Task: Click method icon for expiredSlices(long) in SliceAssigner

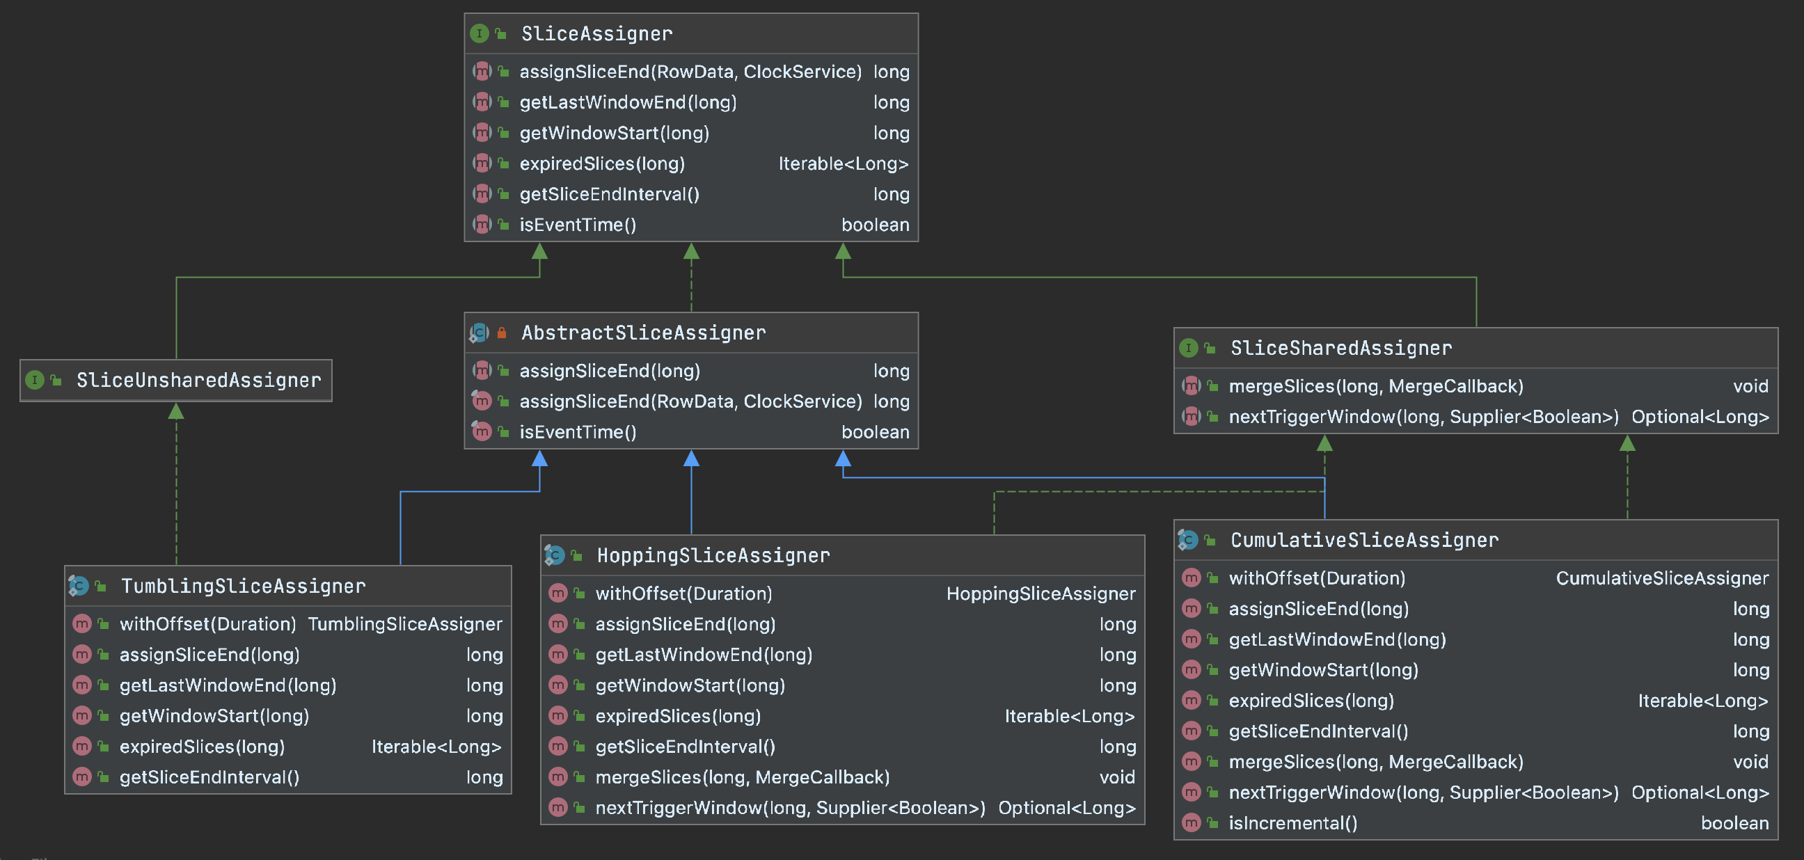Action: coord(482,164)
